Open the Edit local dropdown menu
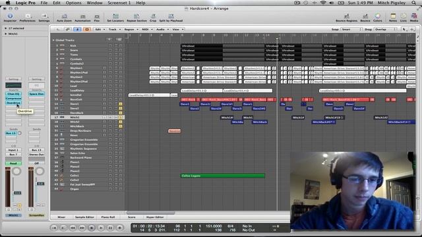 [100, 29]
